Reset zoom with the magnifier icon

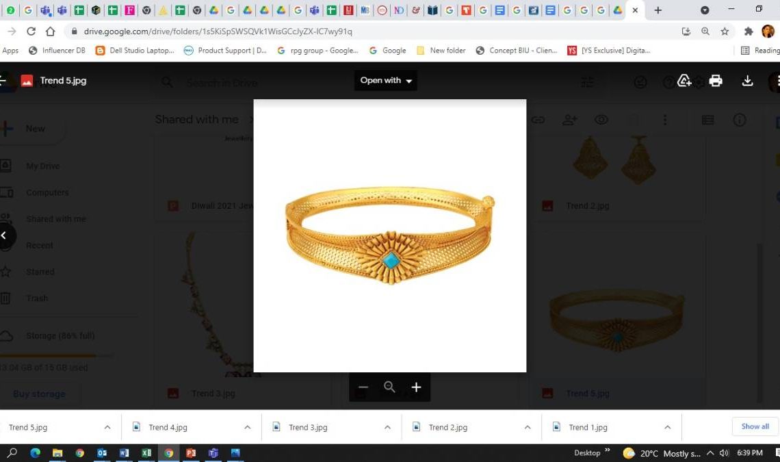coord(389,387)
